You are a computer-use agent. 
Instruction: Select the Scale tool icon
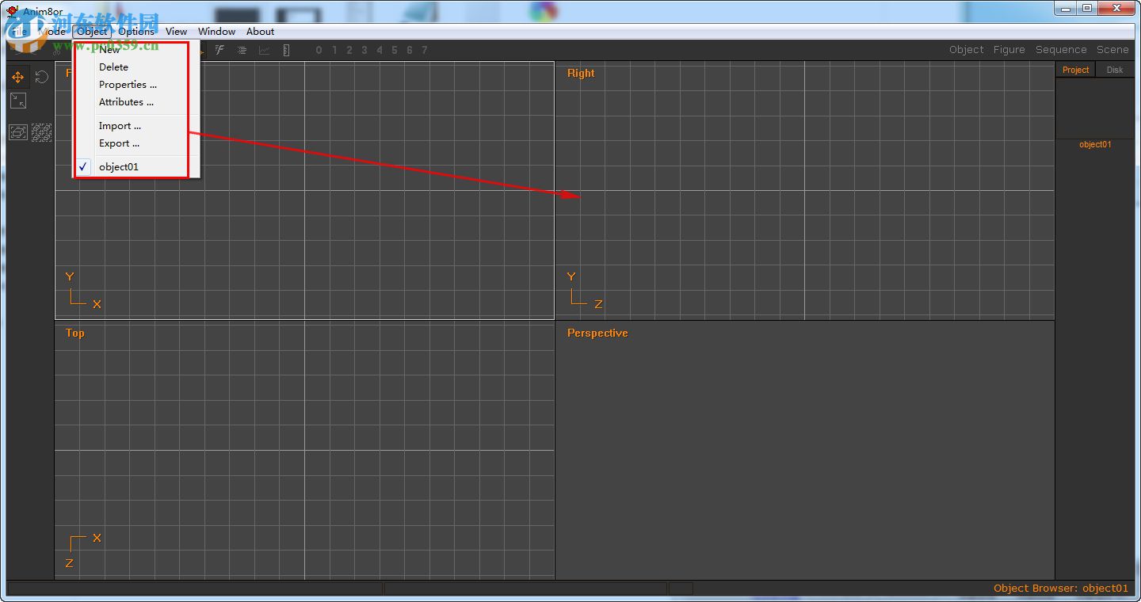pyautogui.click(x=18, y=101)
